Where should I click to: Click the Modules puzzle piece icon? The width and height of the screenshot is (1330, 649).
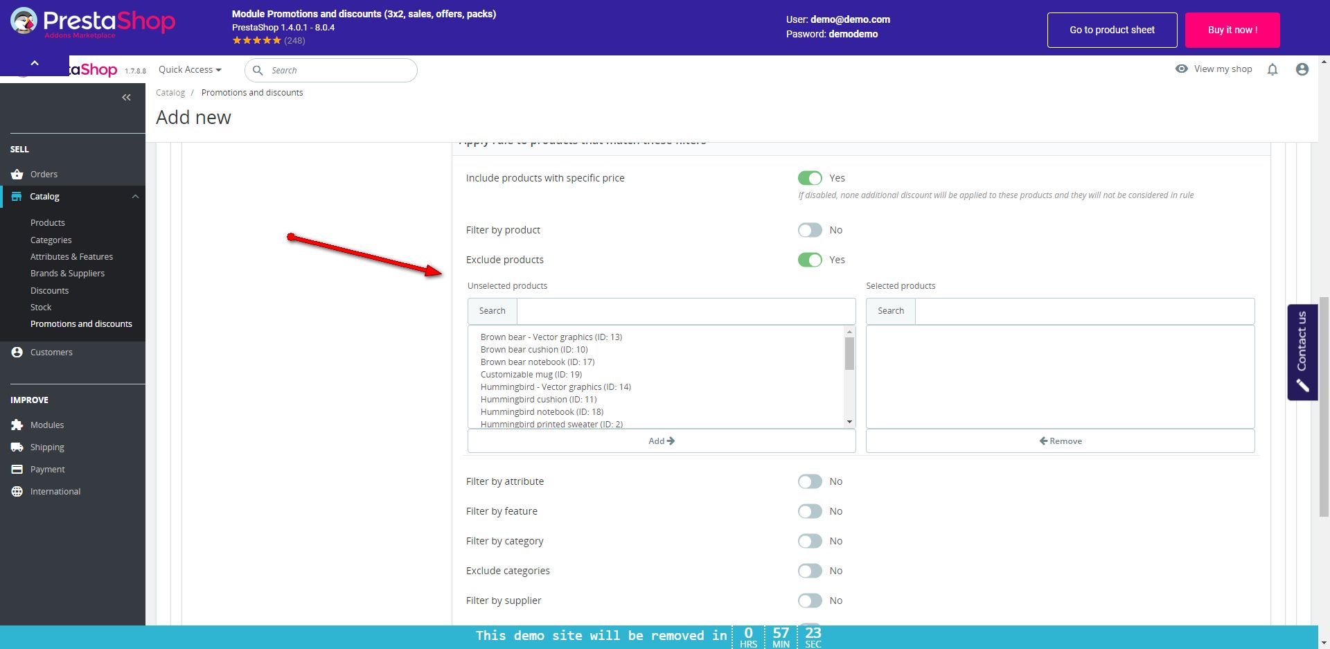17,425
